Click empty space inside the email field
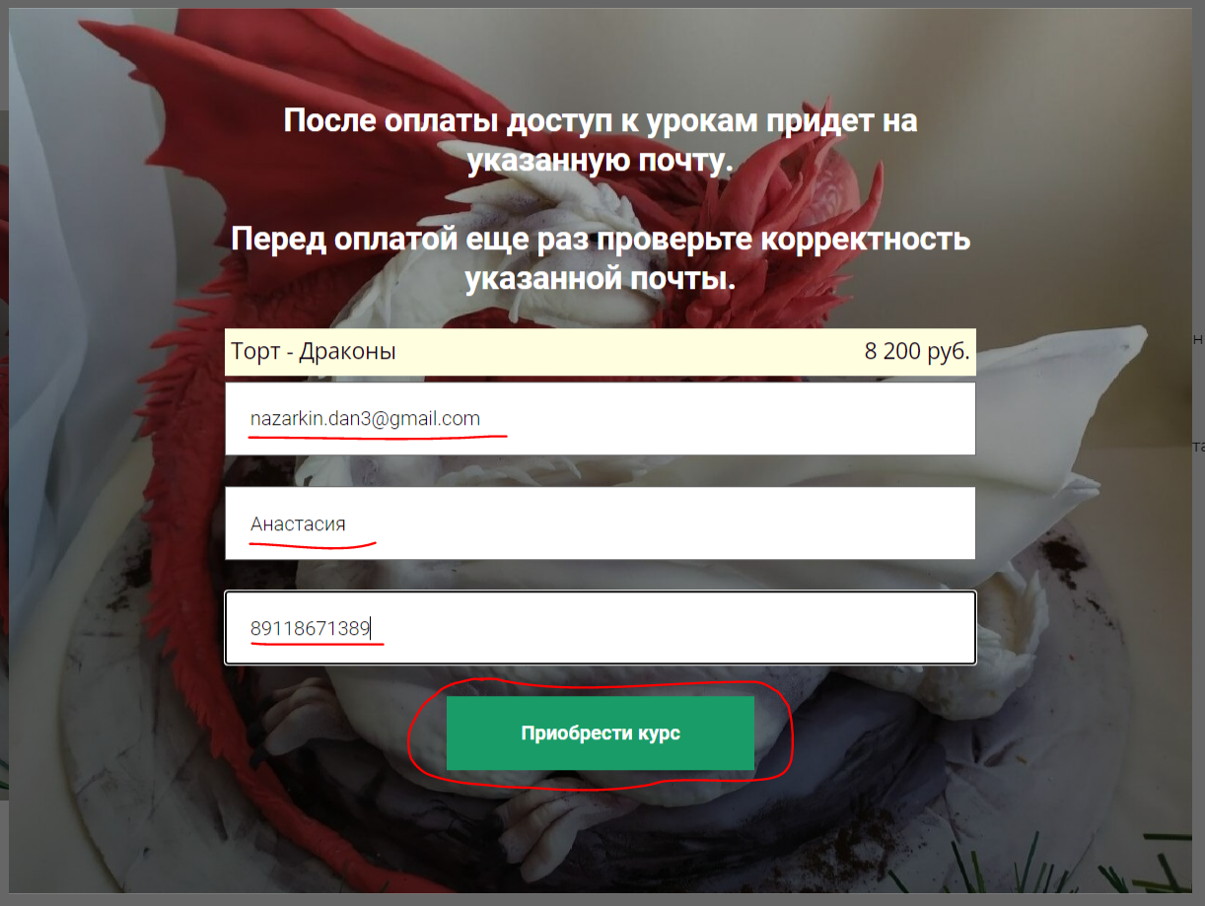 click(740, 419)
